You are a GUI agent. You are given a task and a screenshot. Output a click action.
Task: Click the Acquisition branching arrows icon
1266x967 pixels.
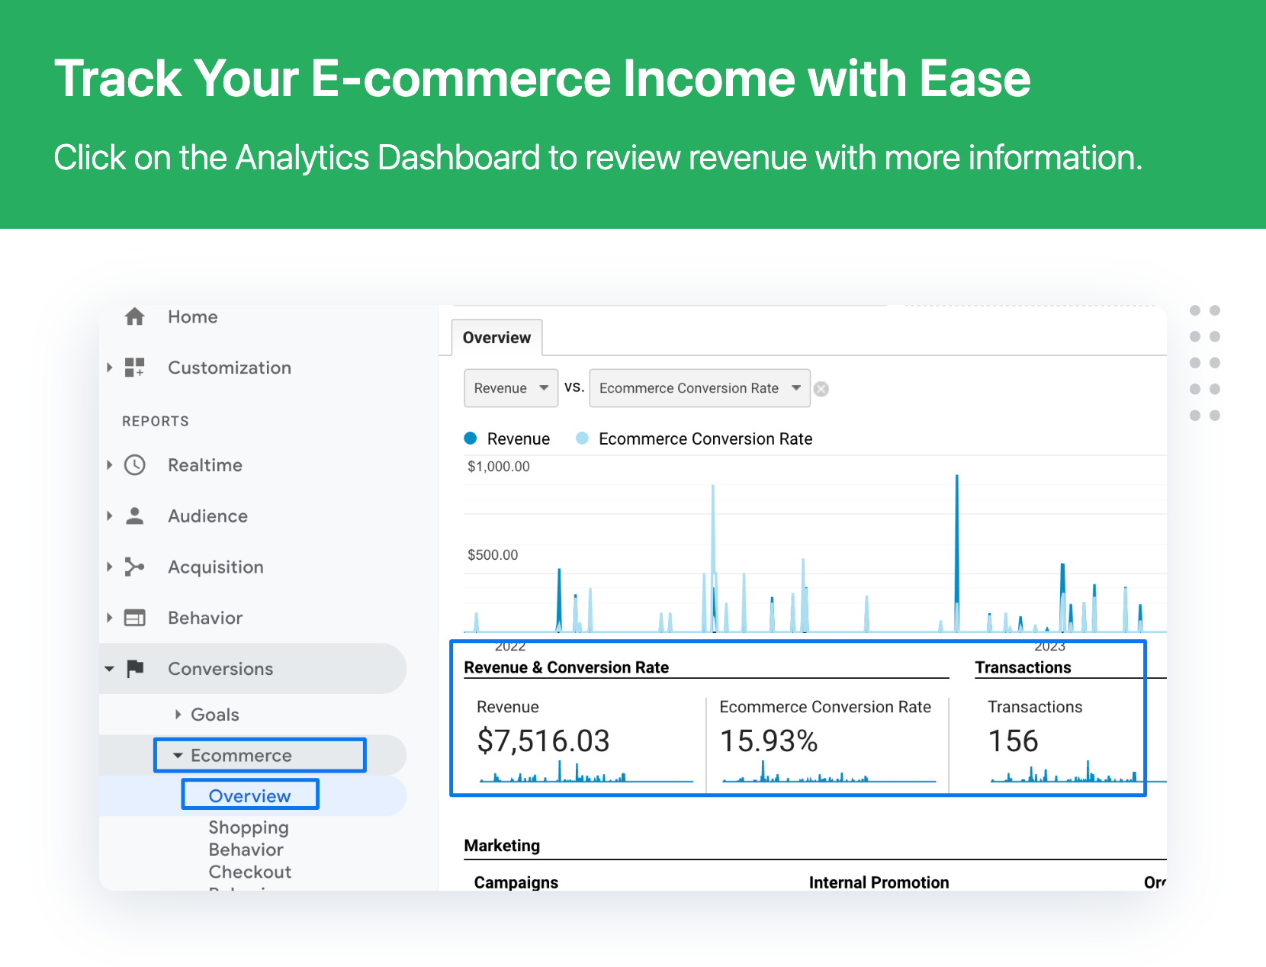[134, 567]
